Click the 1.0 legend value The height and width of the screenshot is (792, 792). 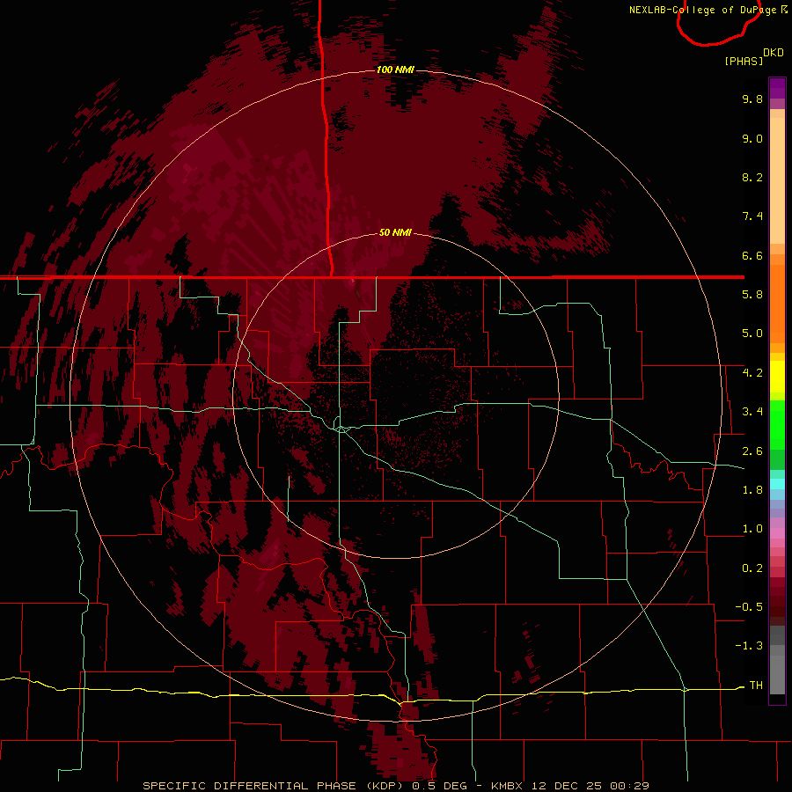tap(752, 529)
